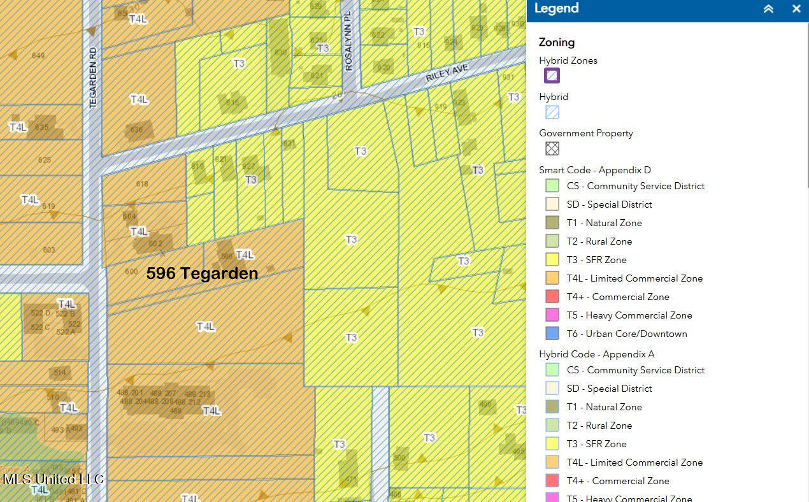The height and width of the screenshot is (502, 809).
Task: Toggle the SD - Special District legend entry
Action: [608, 204]
